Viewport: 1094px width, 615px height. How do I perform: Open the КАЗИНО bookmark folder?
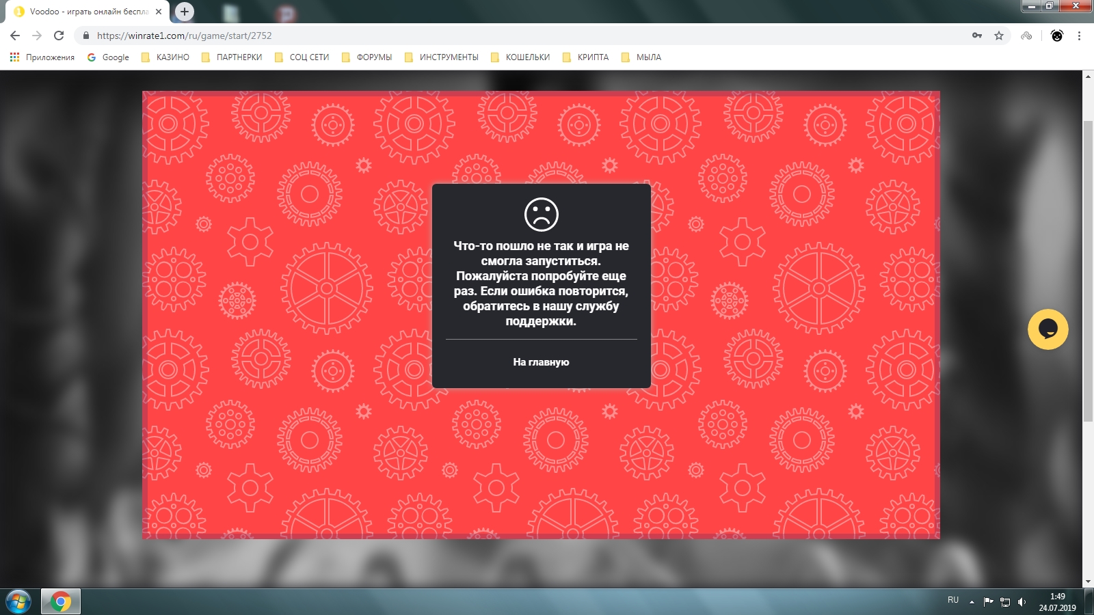point(165,57)
